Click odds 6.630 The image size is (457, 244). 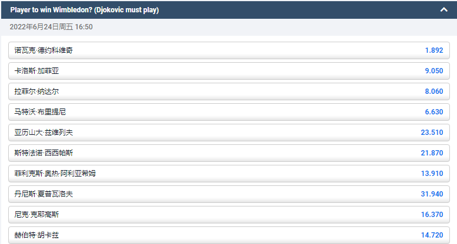click(433, 112)
